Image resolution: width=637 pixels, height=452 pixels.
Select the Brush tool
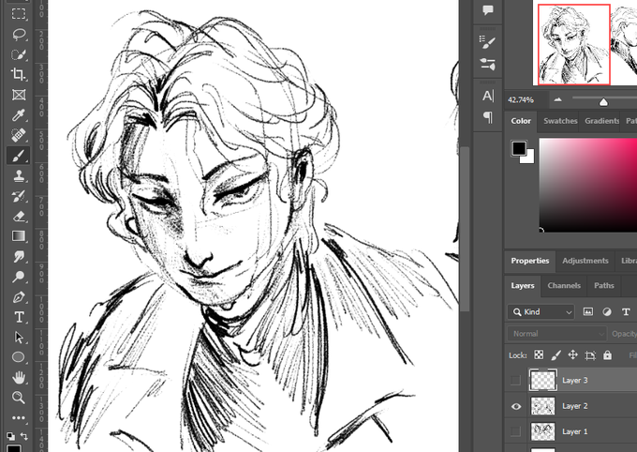(19, 156)
